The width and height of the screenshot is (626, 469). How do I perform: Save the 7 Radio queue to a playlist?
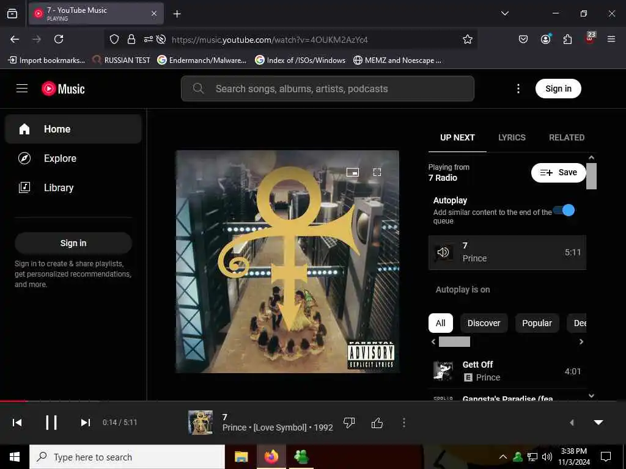(x=558, y=172)
